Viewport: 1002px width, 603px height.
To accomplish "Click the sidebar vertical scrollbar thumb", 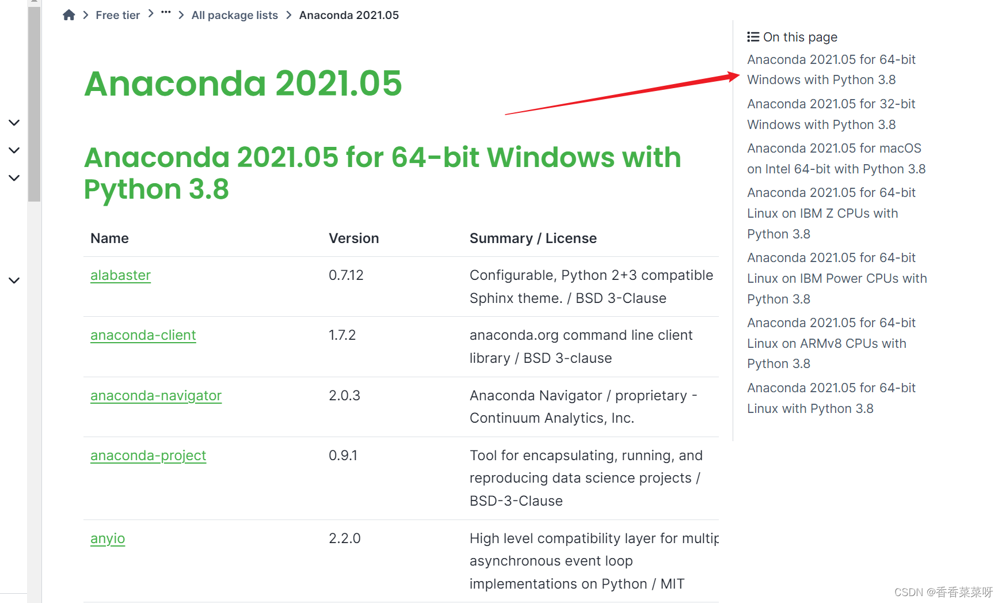I will pos(34,104).
